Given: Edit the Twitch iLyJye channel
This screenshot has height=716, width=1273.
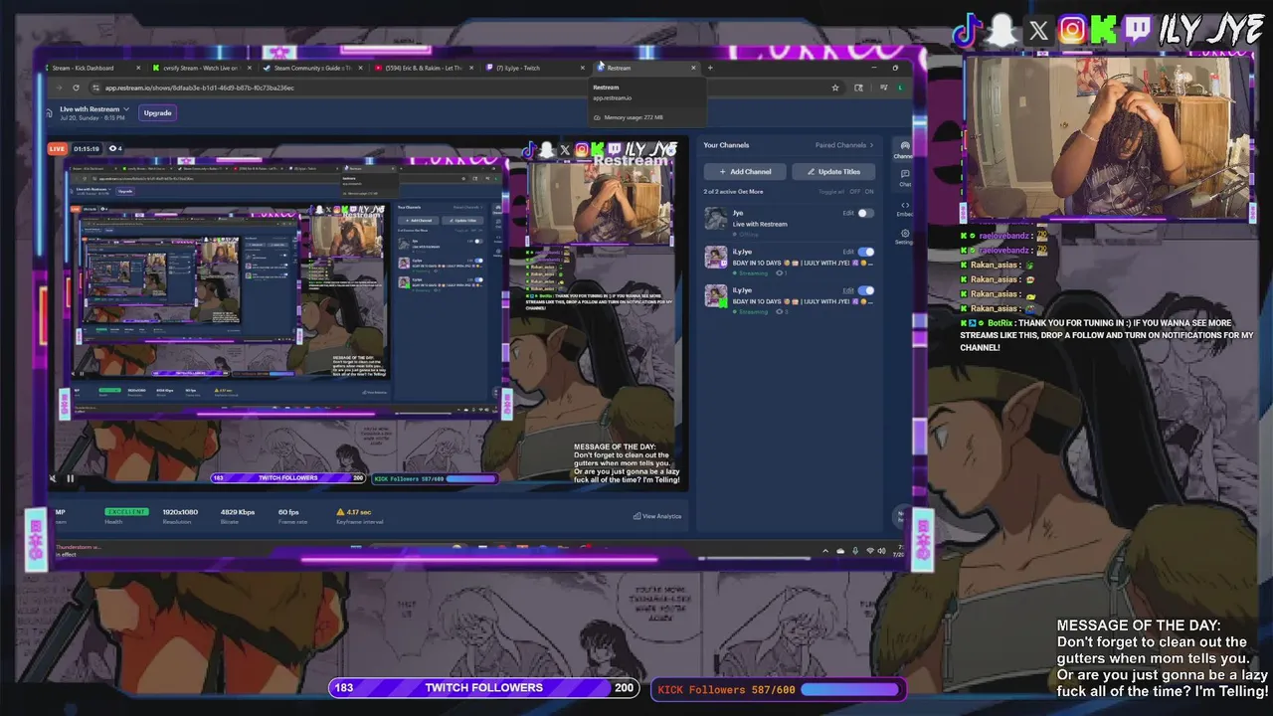Looking at the screenshot, I should click(848, 252).
